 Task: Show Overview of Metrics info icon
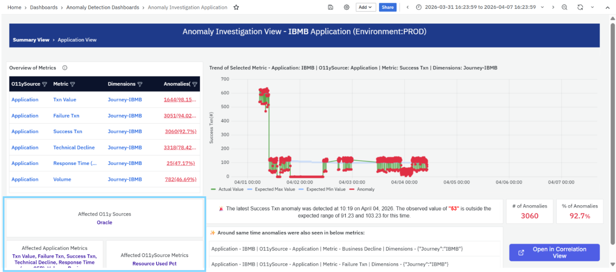point(65,68)
